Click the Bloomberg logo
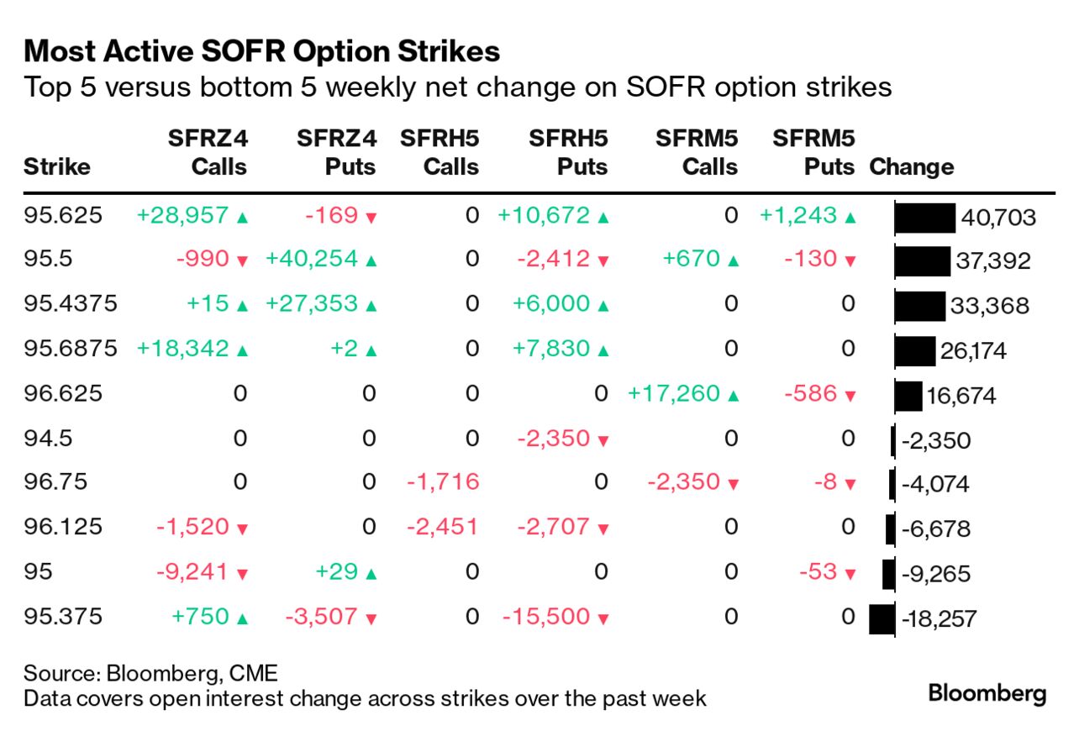This screenshot has width=1079, height=731. tap(987, 694)
